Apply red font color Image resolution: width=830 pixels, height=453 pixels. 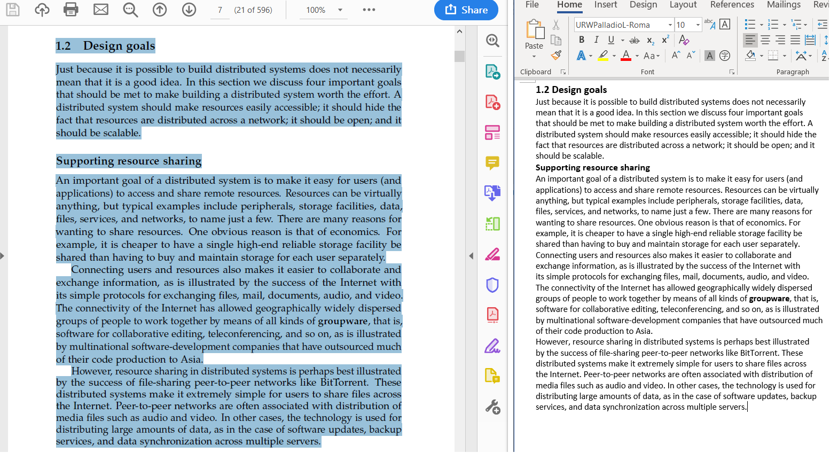click(626, 55)
